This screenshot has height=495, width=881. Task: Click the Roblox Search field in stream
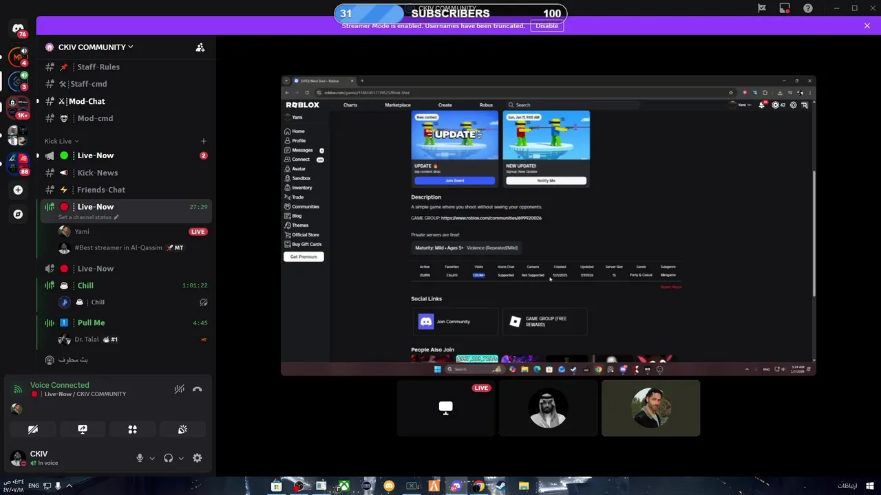point(573,105)
